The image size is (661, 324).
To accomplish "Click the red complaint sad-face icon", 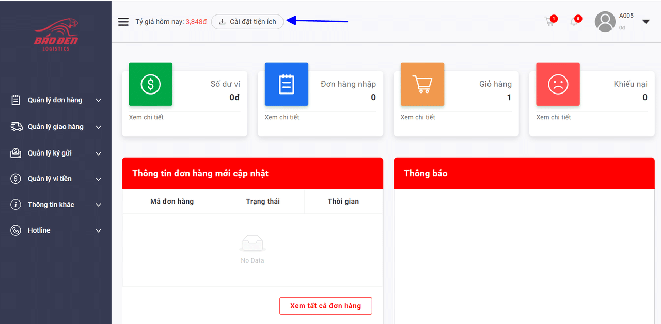I will pos(558,84).
